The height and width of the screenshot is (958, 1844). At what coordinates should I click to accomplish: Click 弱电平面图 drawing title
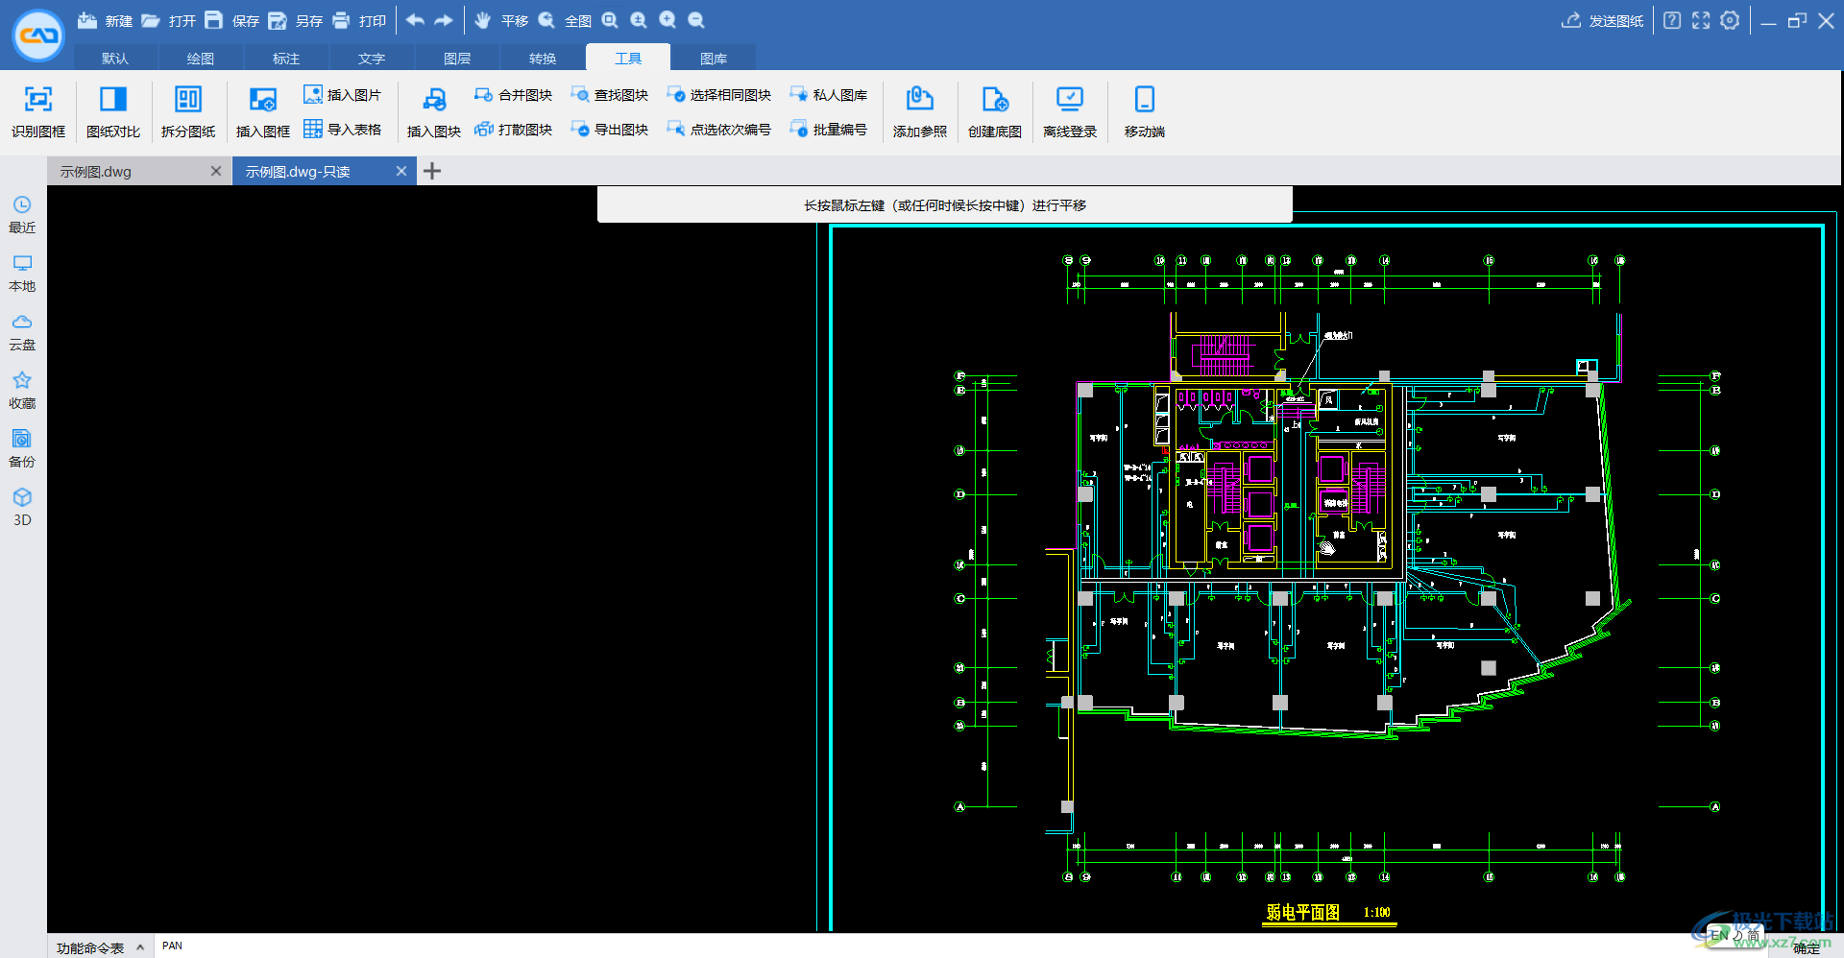1302,912
